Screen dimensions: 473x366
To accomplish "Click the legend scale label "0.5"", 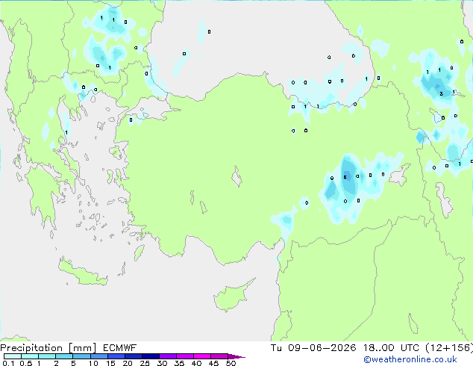I will click(26, 363).
